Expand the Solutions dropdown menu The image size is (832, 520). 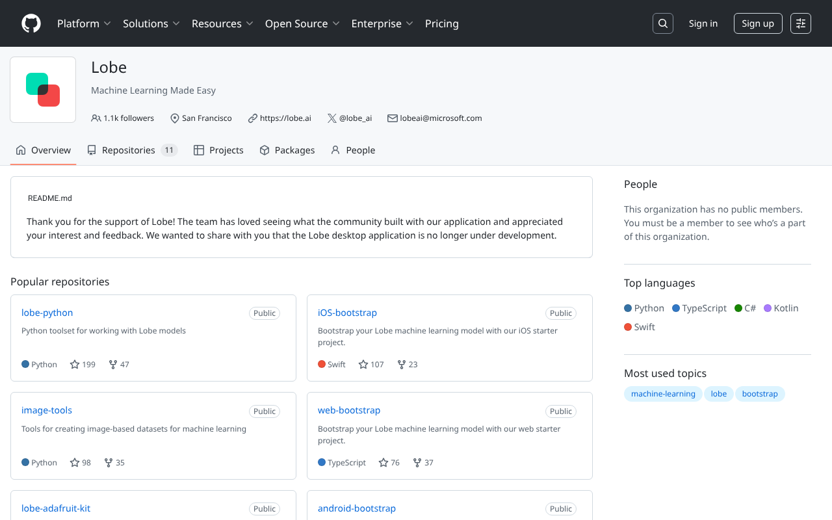click(x=151, y=23)
